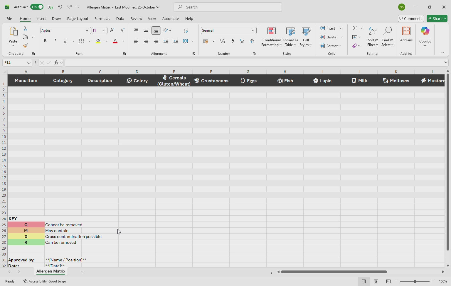
Task: Click the AutoSum icon
Action: coord(354,28)
